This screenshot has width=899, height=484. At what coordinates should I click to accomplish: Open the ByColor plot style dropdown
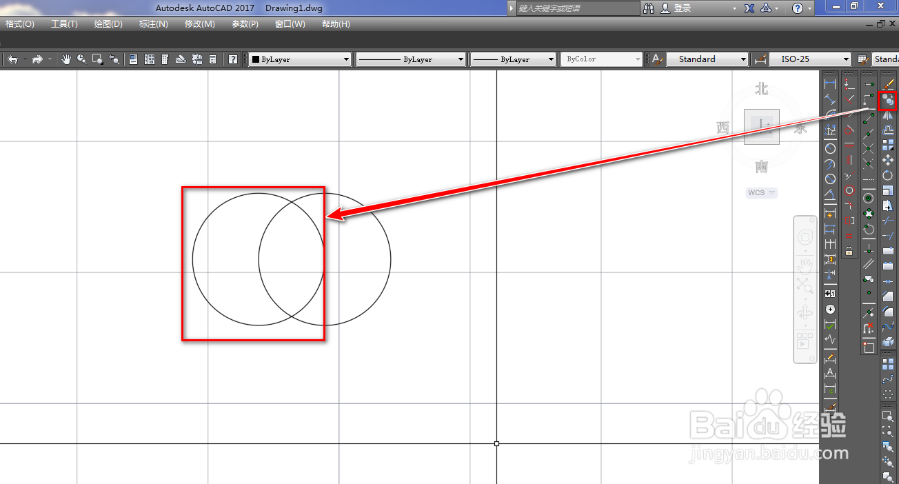click(601, 59)
